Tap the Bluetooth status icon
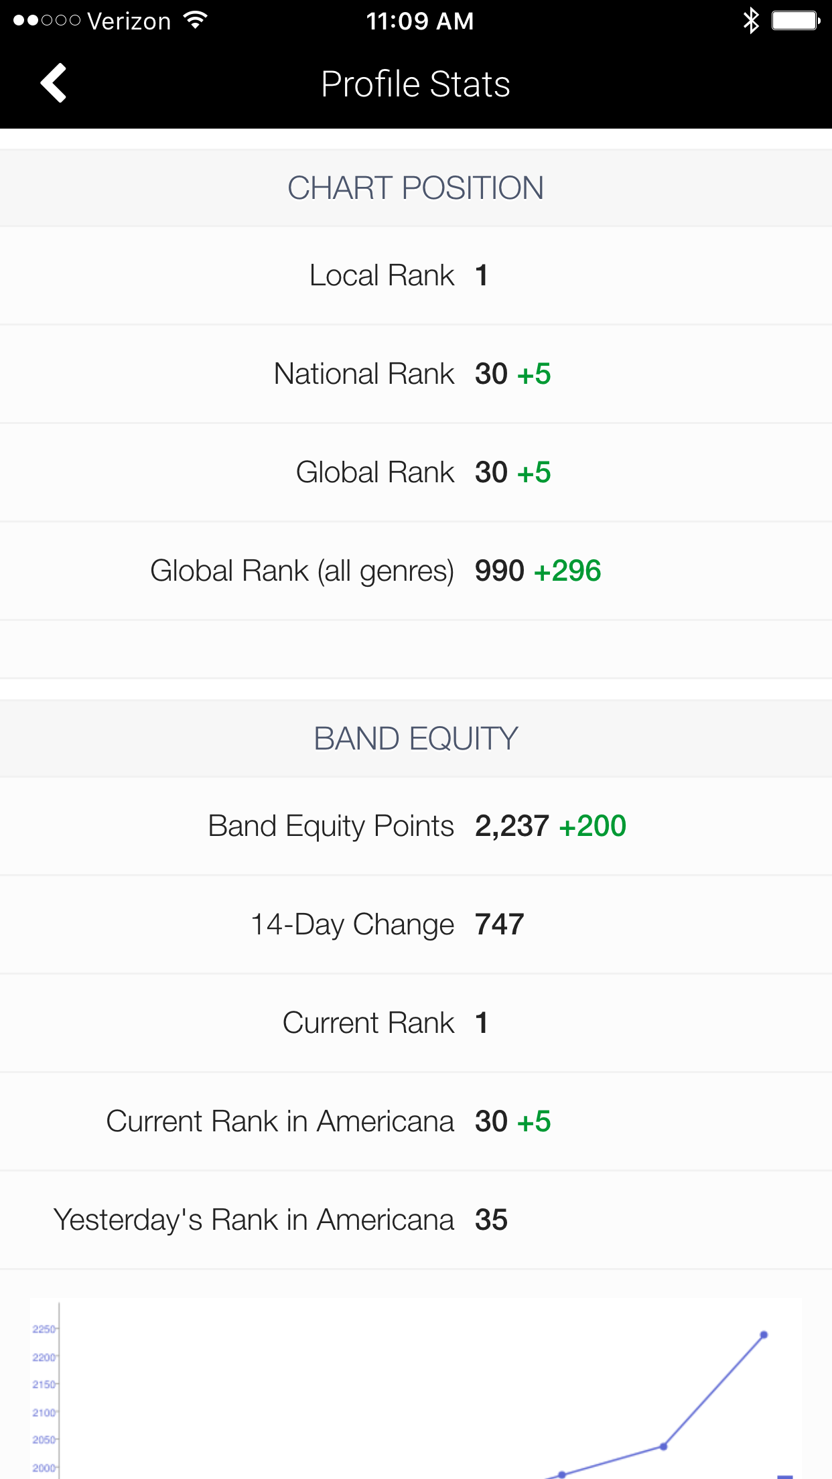The width and height of the screenshot is (832, 1479). tap(751, 21)
